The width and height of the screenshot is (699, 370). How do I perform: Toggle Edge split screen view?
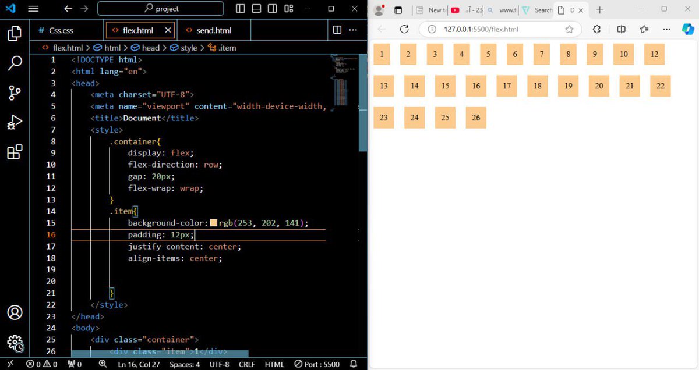coord(621,29)
